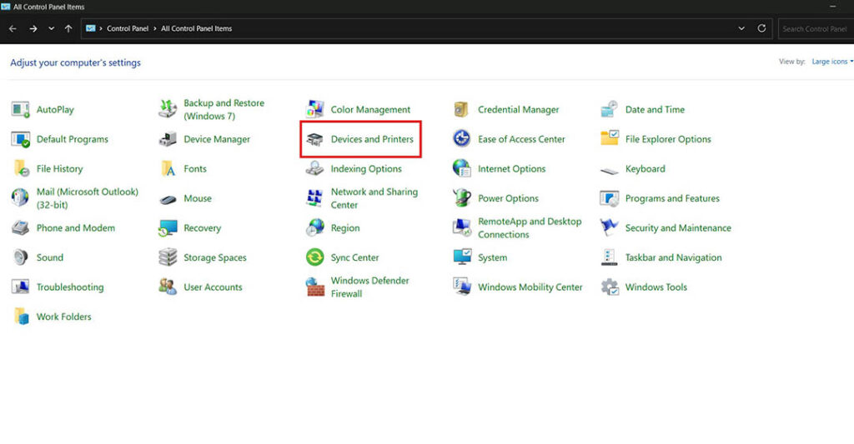
Task: Click the Search Control Panel field
Action: (814, 28)
